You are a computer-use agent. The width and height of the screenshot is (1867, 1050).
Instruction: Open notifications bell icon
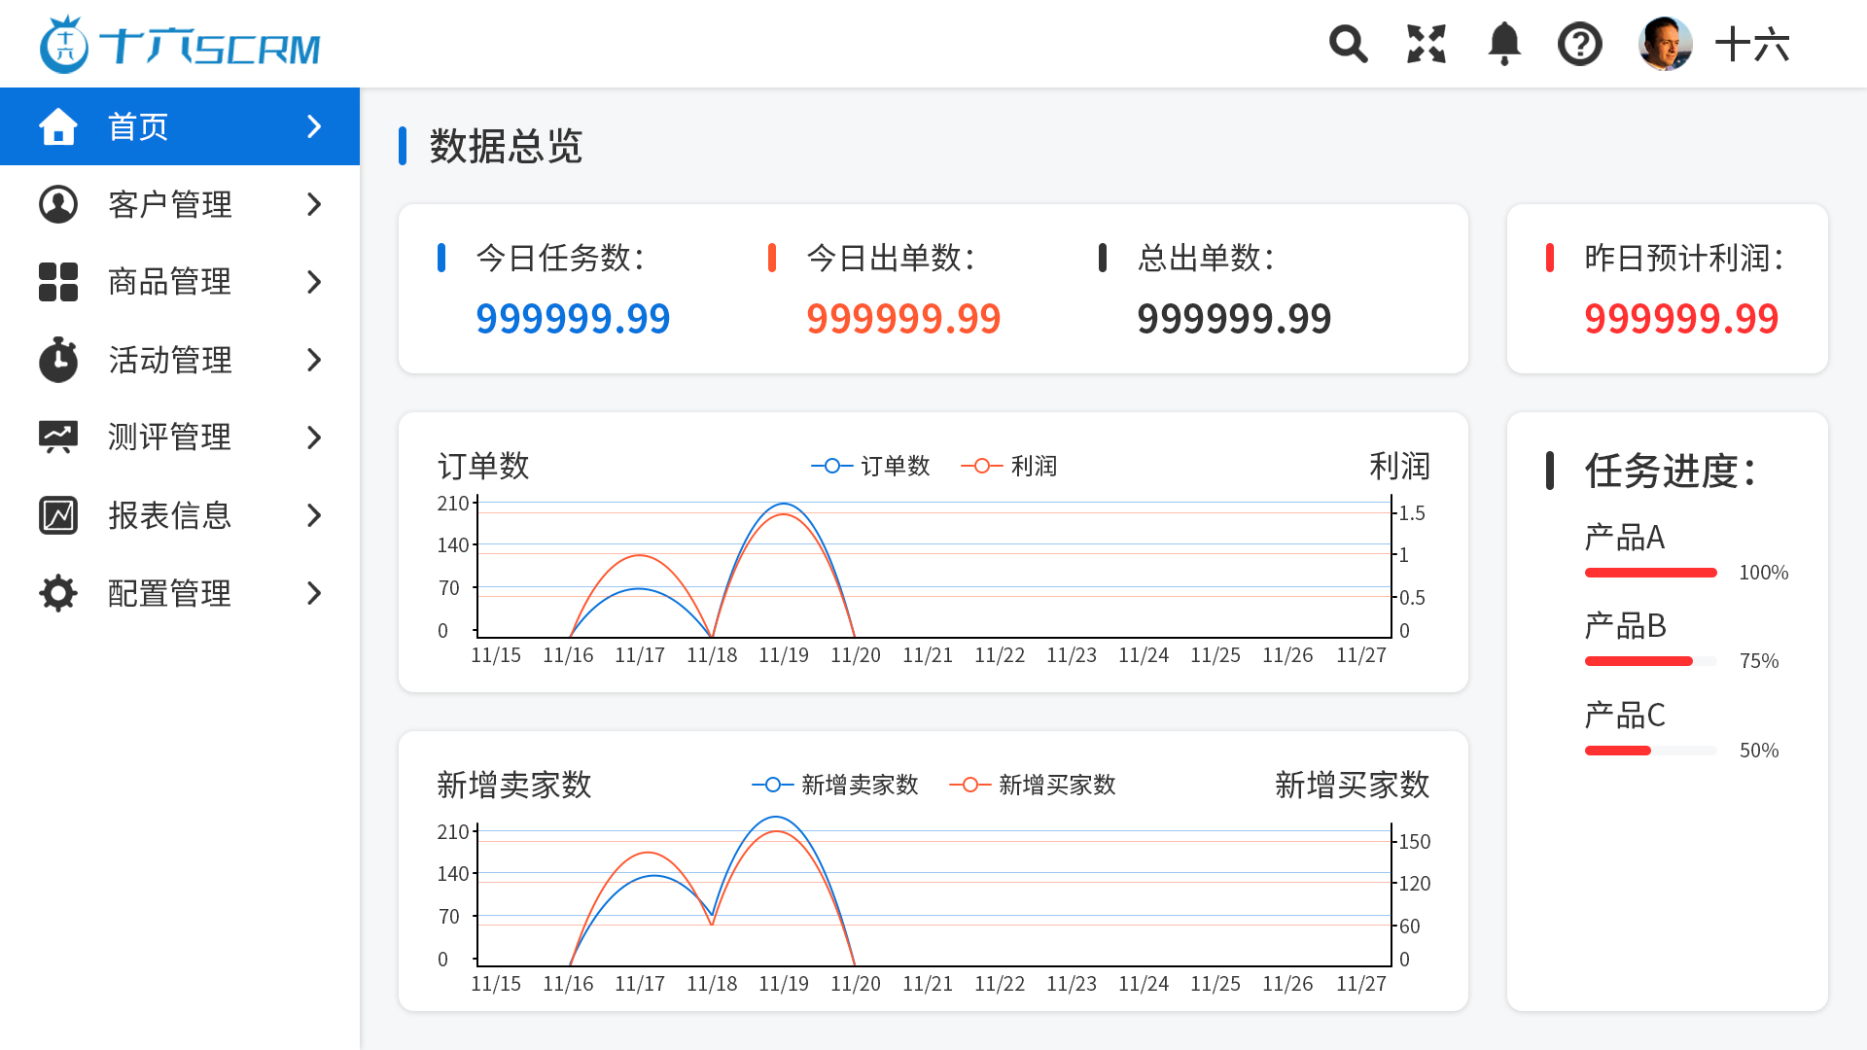(1504, 44)
